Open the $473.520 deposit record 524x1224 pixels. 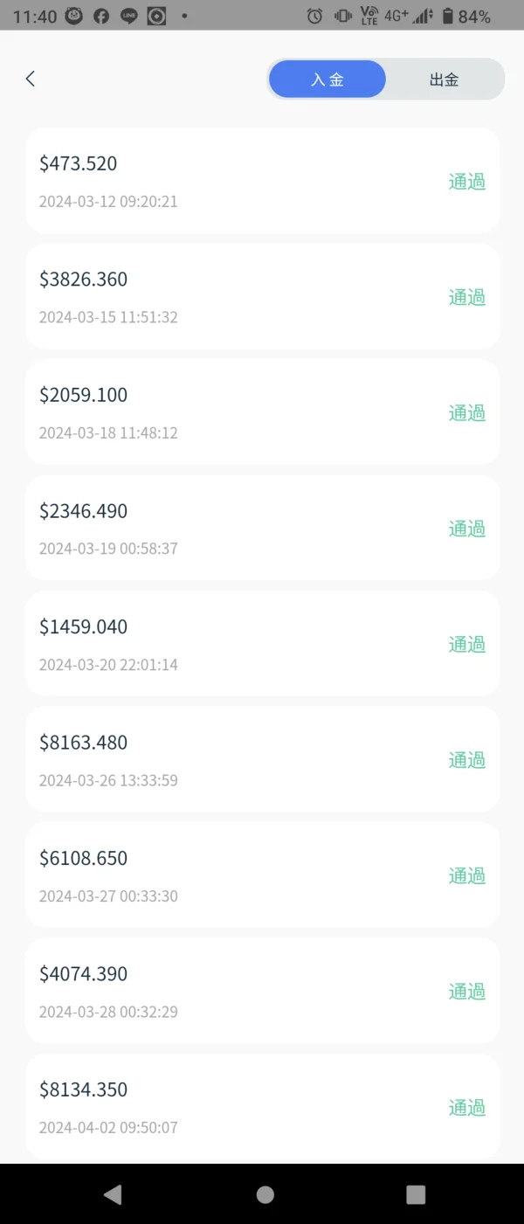[x=262, y=181]
